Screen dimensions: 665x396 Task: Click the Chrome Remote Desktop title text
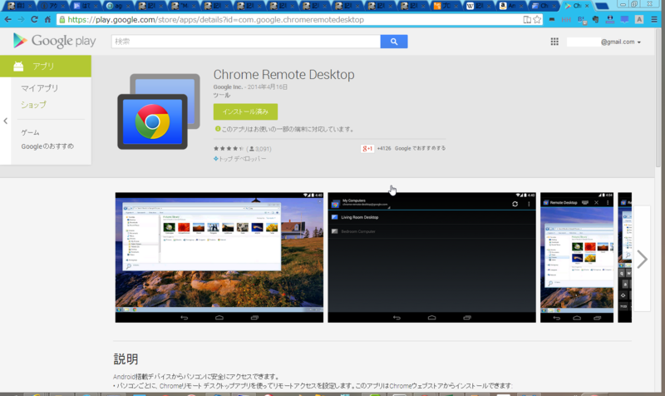pos(283,74)
